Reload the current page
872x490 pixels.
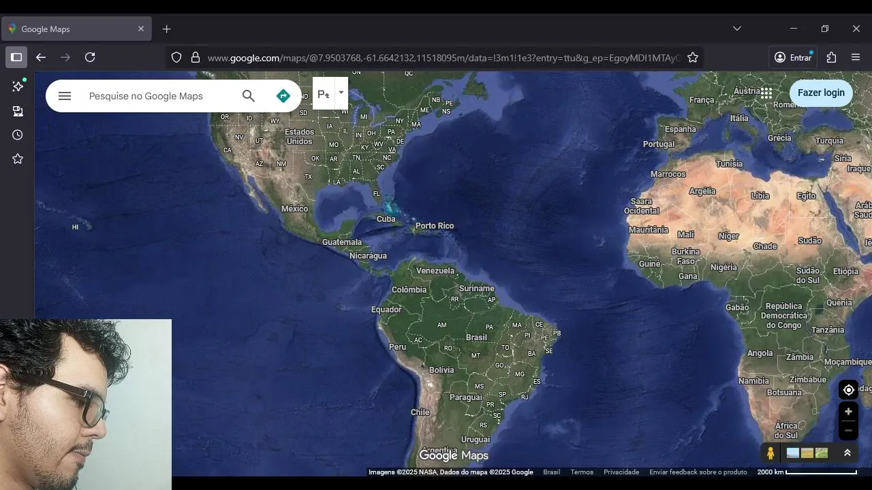(x=90, y=57)
